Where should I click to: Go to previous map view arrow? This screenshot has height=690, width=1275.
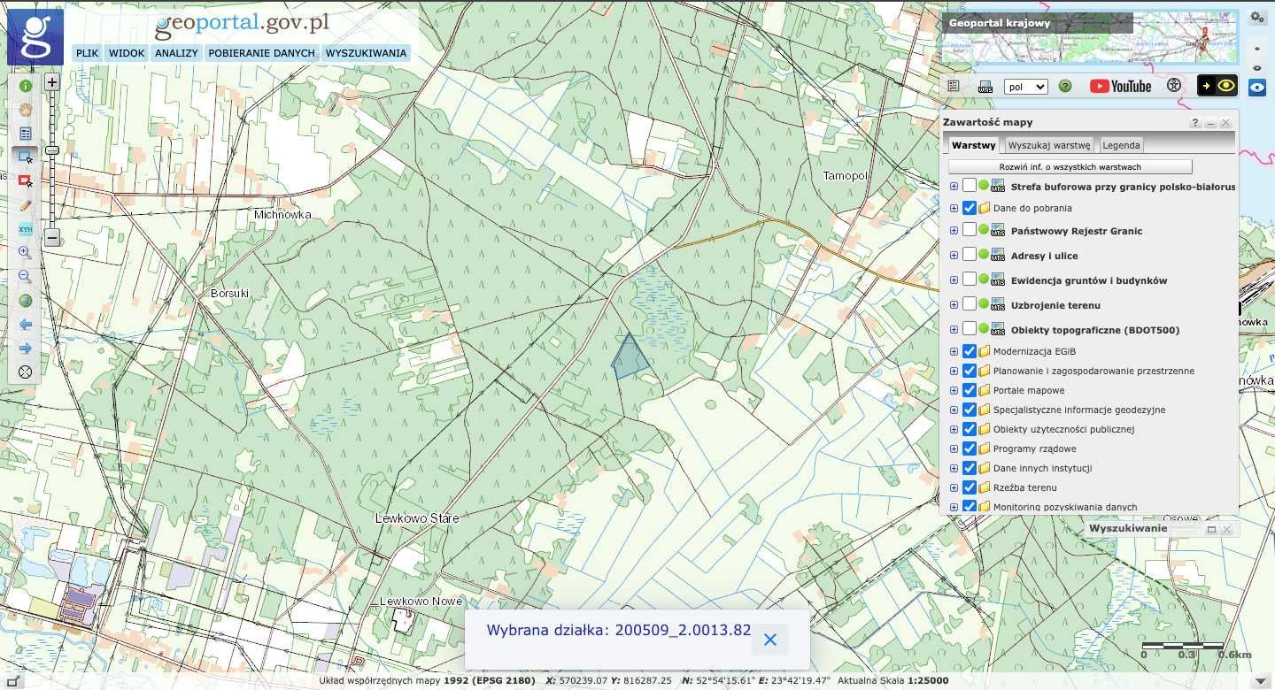point(26,325)
